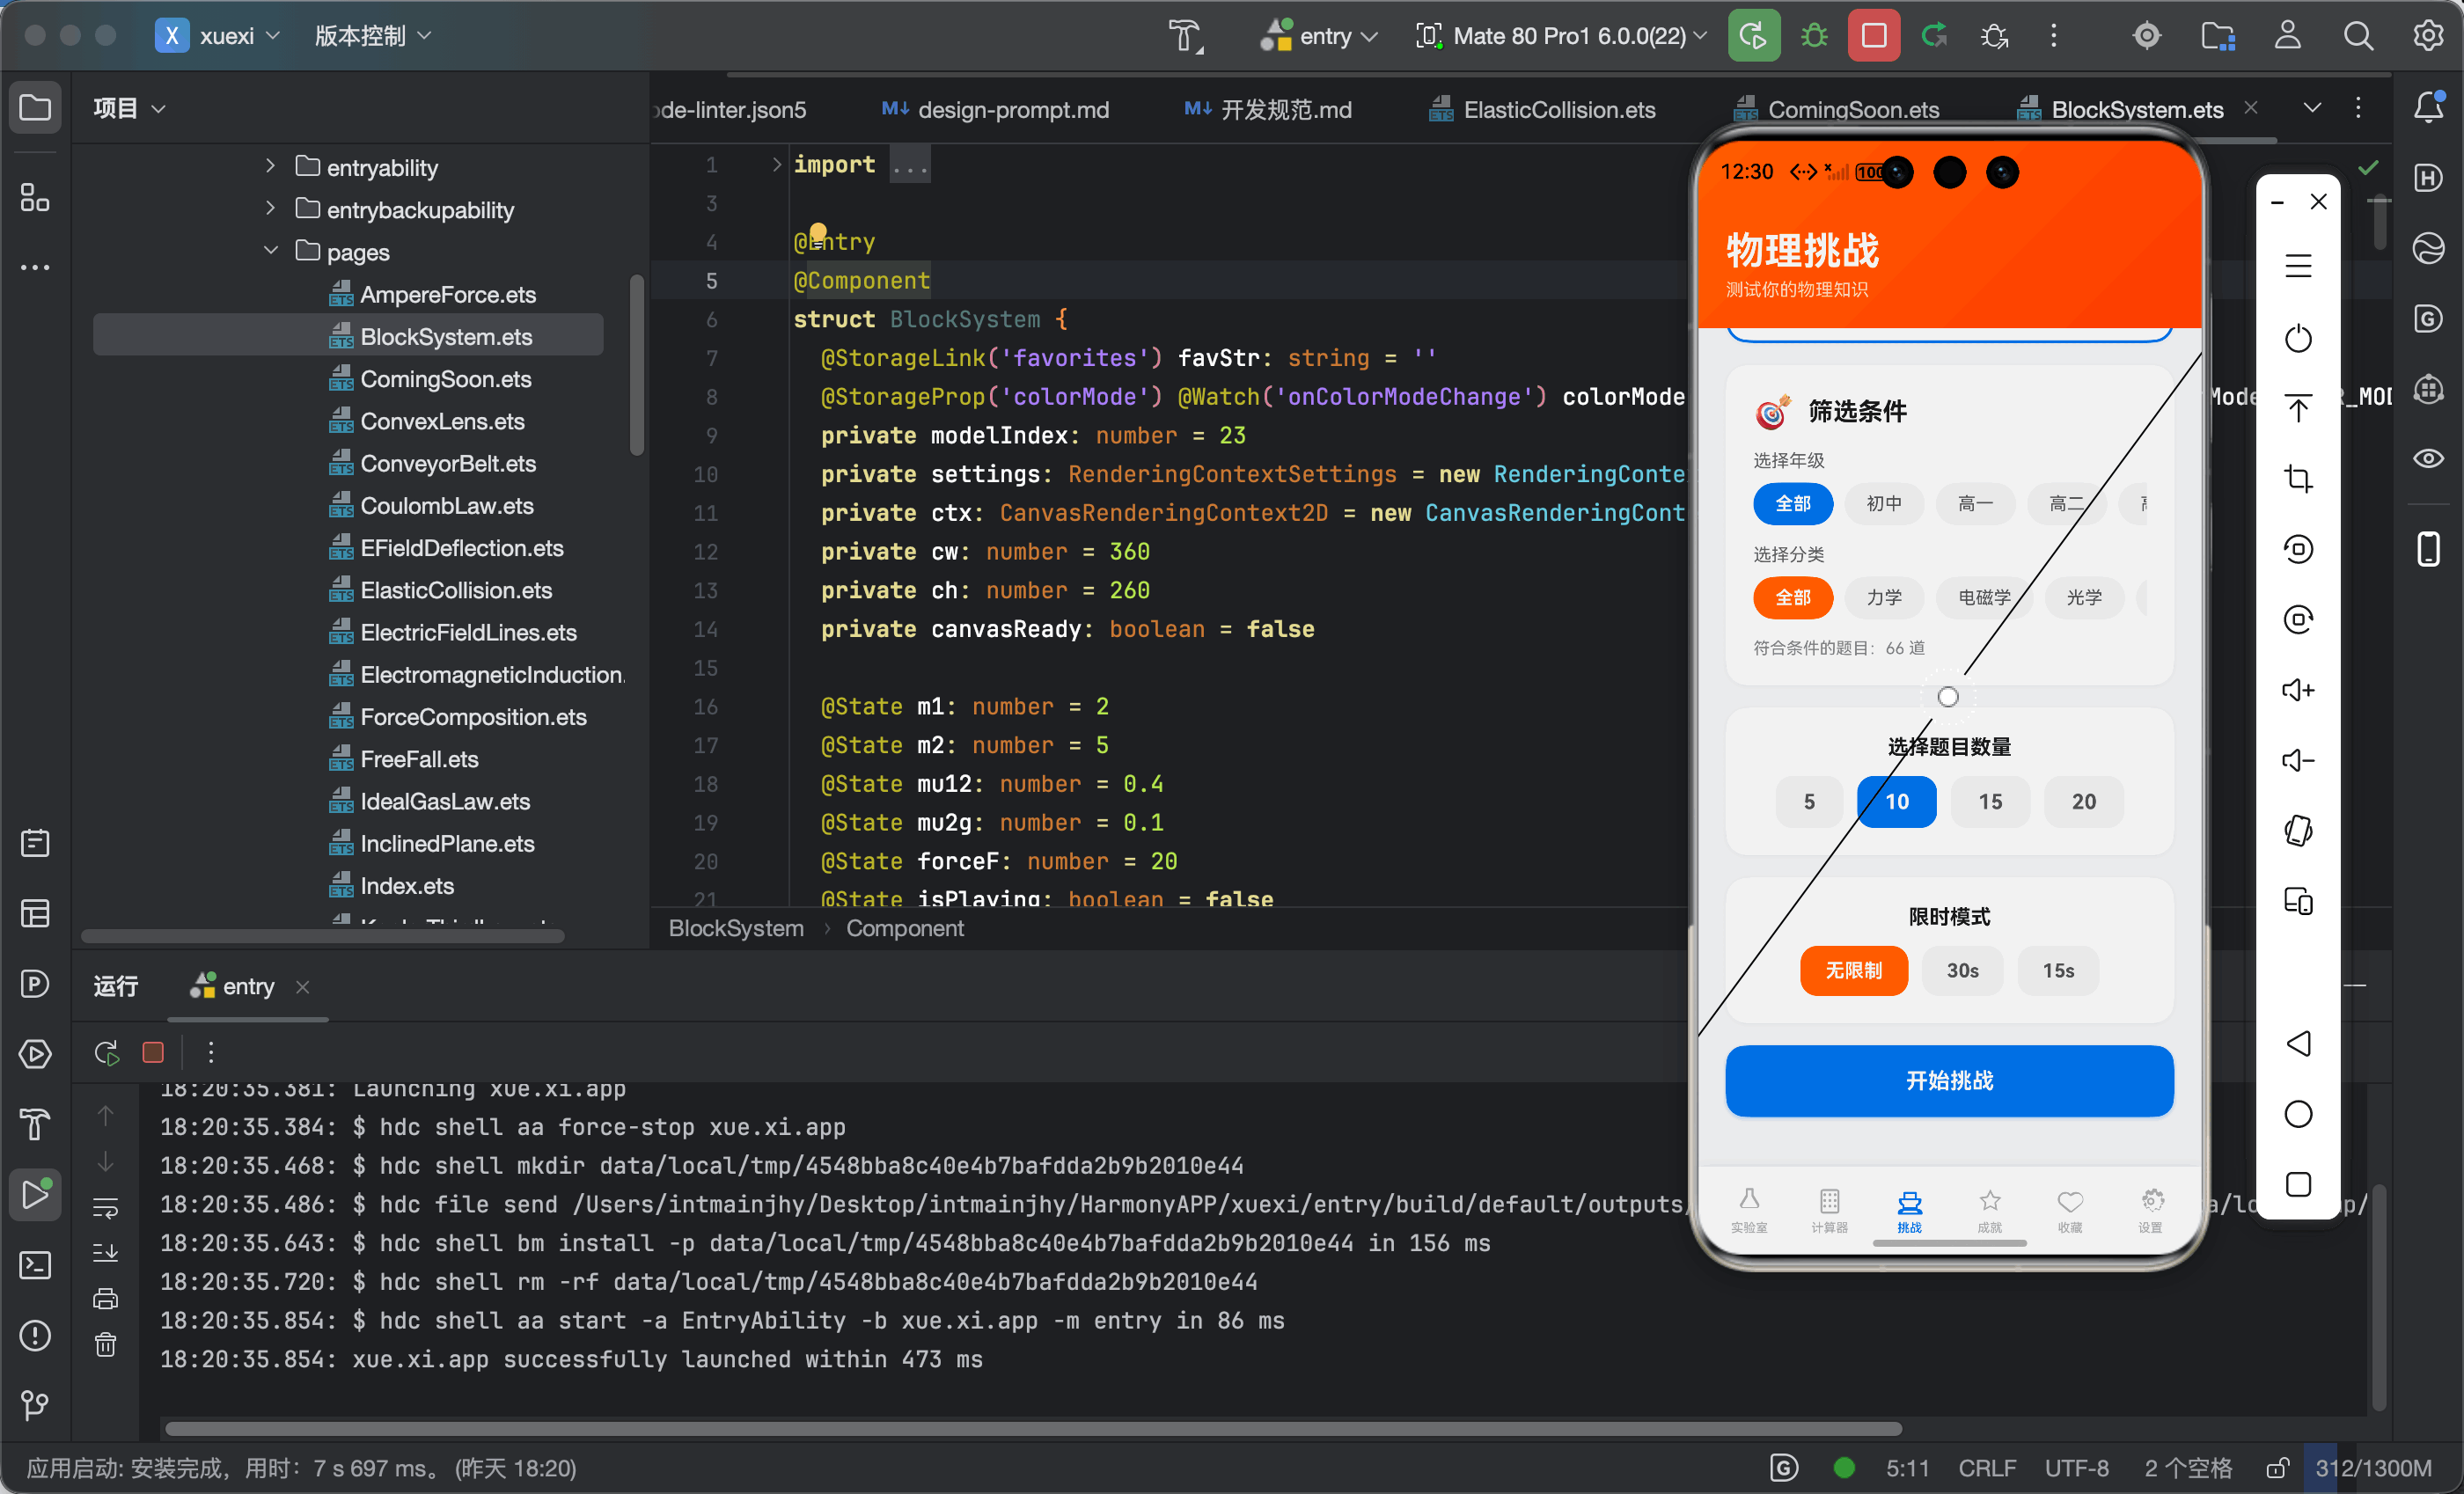Switch to ElasticCollision.ets tab
The image size is (2464, 1494).
click(x=1542, y=109)
